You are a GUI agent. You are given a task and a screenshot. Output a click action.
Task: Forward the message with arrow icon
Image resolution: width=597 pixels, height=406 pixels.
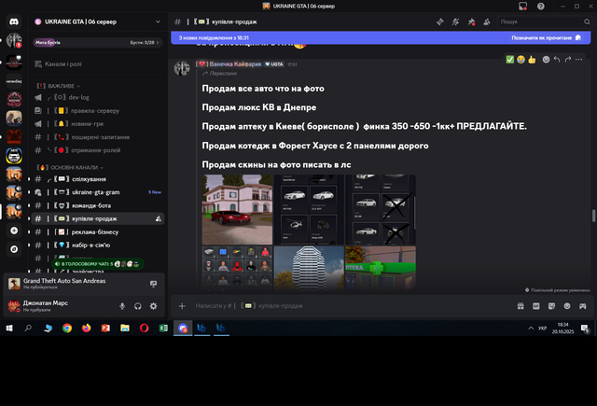click(568, 60)
